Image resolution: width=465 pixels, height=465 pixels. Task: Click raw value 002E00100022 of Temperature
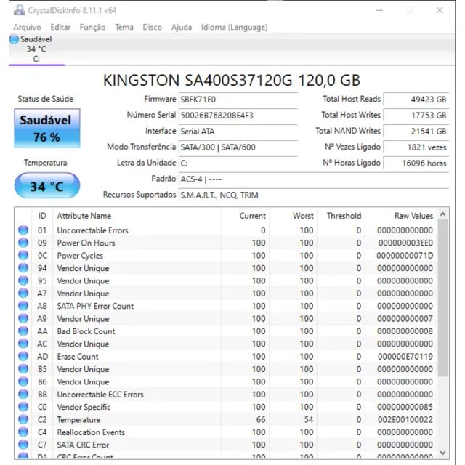pyautogui.click(x=405, y=419)
